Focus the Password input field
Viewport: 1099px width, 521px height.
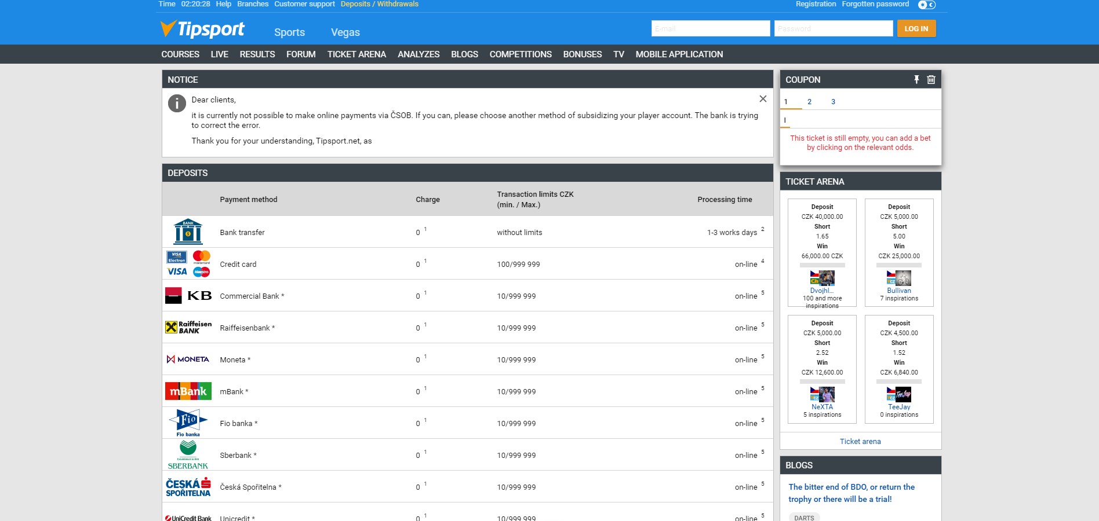tap(834, 28)
